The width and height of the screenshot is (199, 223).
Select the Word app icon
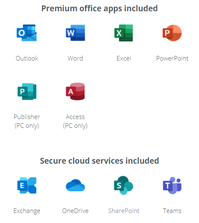(75, 33)
